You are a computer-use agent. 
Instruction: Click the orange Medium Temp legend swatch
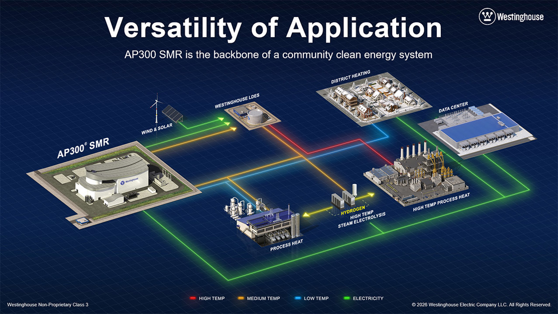coord(240,298)
